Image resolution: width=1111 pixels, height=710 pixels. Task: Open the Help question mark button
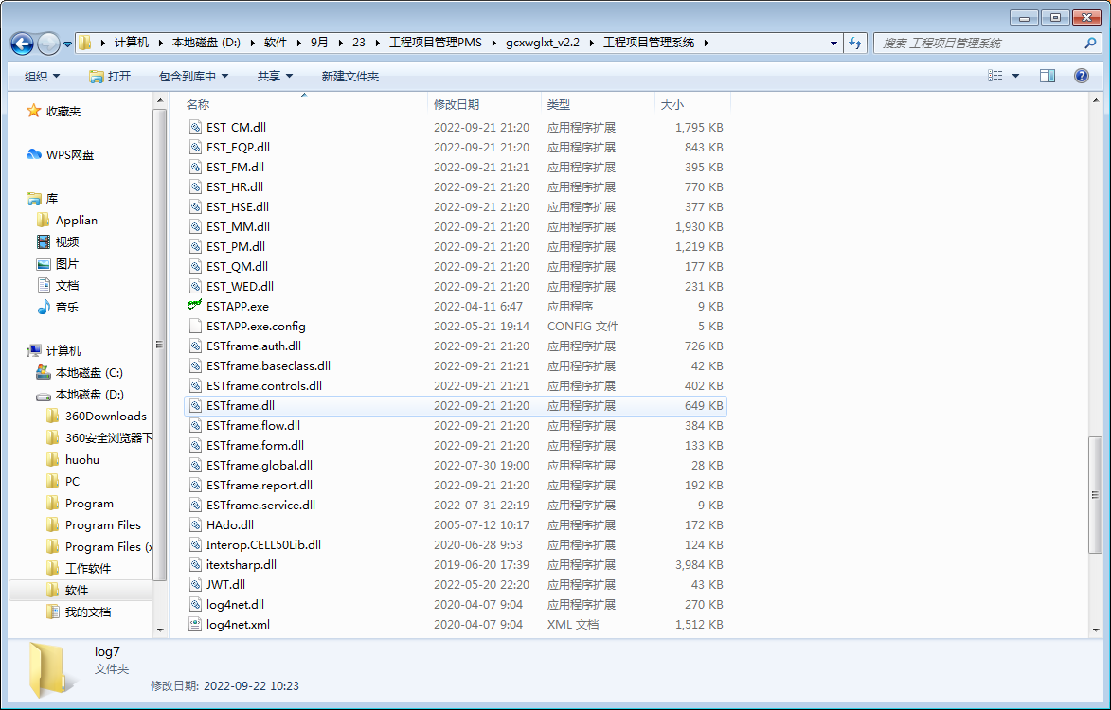(x=1082, y=76)
